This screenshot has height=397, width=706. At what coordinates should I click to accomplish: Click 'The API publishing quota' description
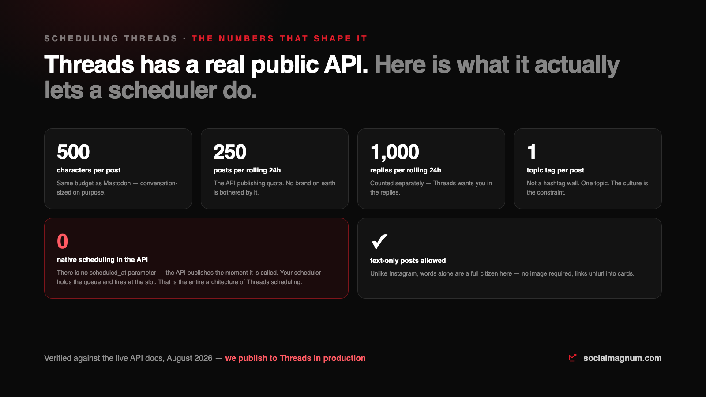pos(274,188)
